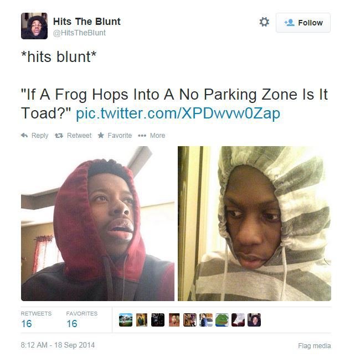Click the Flag media link
Viewport: 350px width, 362px height.
314,346
